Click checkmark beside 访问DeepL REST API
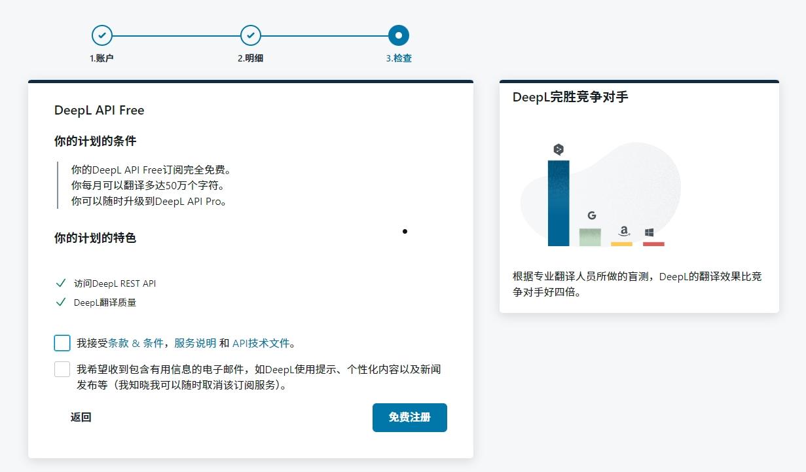 (61, 283)
